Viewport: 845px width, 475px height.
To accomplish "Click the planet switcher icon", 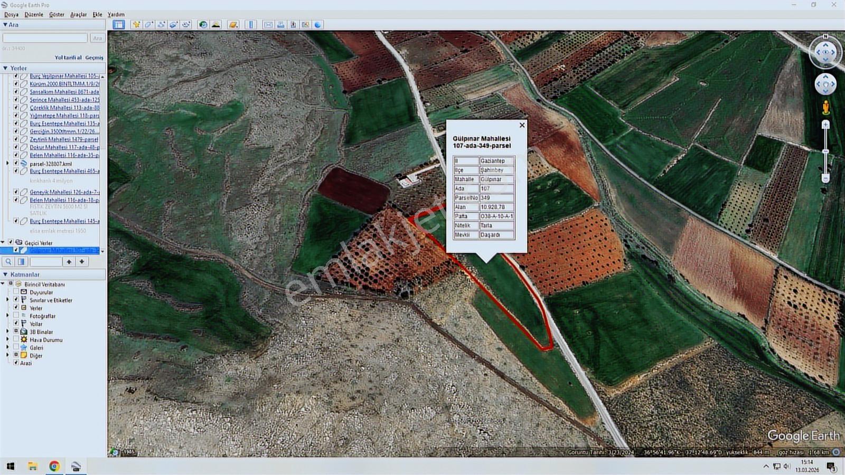I will (233, 24).
